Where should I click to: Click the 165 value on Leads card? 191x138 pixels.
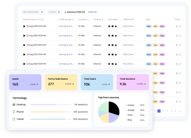click(15, 84)
